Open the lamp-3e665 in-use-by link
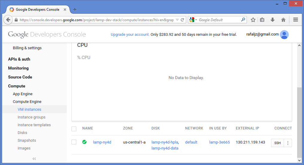The height and width of the screenshot is (165, 304). (x=219, y=142)
